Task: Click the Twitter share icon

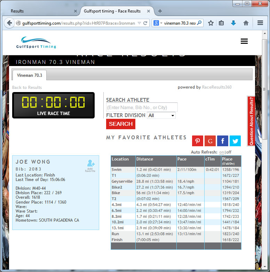Action: [235, 141]
